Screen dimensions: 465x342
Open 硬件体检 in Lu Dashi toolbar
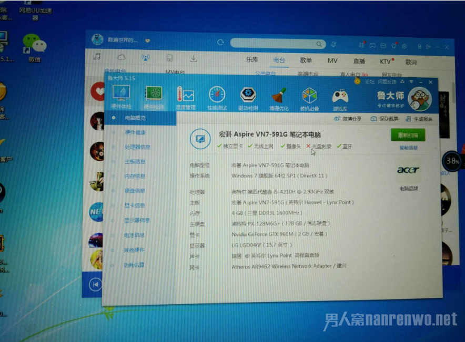coord(122,97)
